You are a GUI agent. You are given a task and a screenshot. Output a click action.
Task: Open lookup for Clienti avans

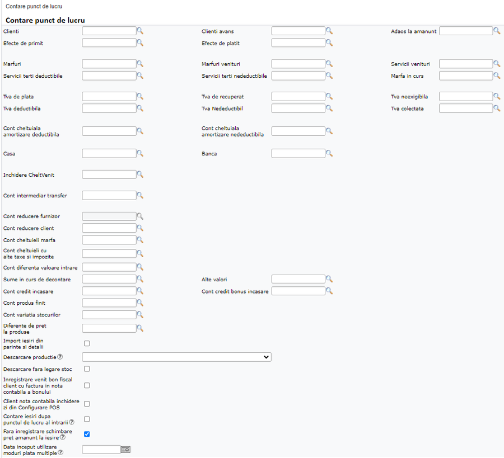[x=330, y=31]
